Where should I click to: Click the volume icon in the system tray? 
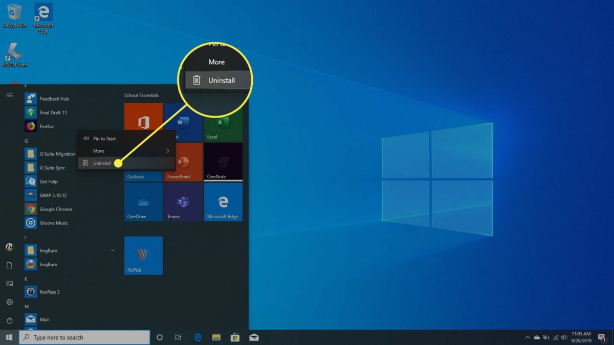(565, 337)
